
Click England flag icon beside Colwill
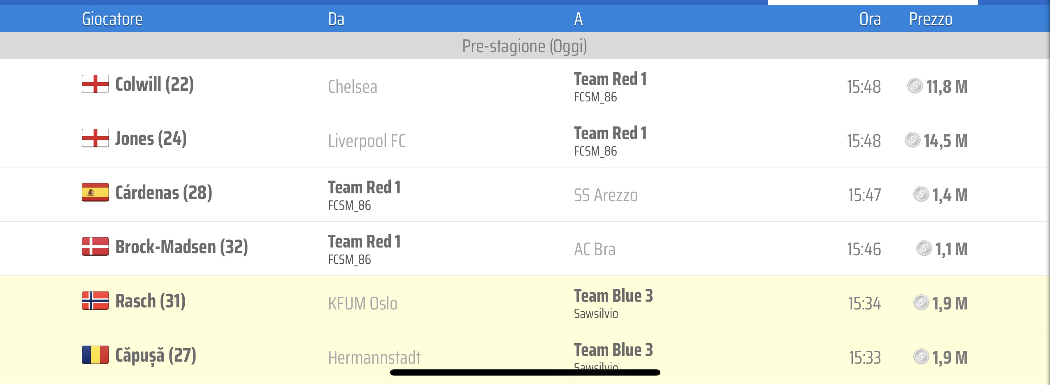coord(95,84)
